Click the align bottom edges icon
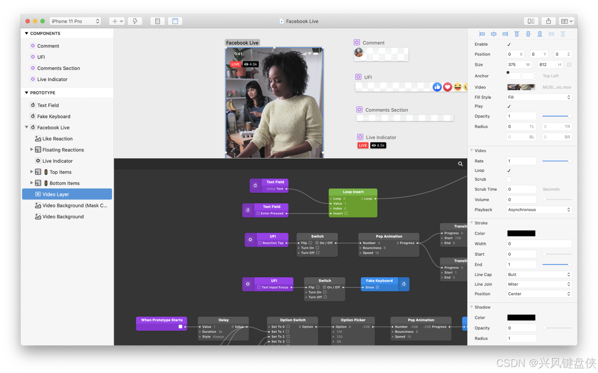The image size is (598, 373). [x=540, y=34]
